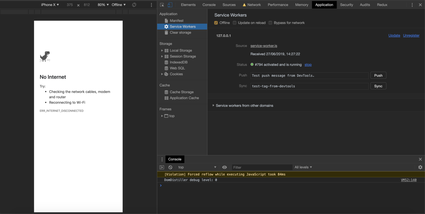
Task: Open the All levels log dropdown
Action: click(x=303, y=167)
